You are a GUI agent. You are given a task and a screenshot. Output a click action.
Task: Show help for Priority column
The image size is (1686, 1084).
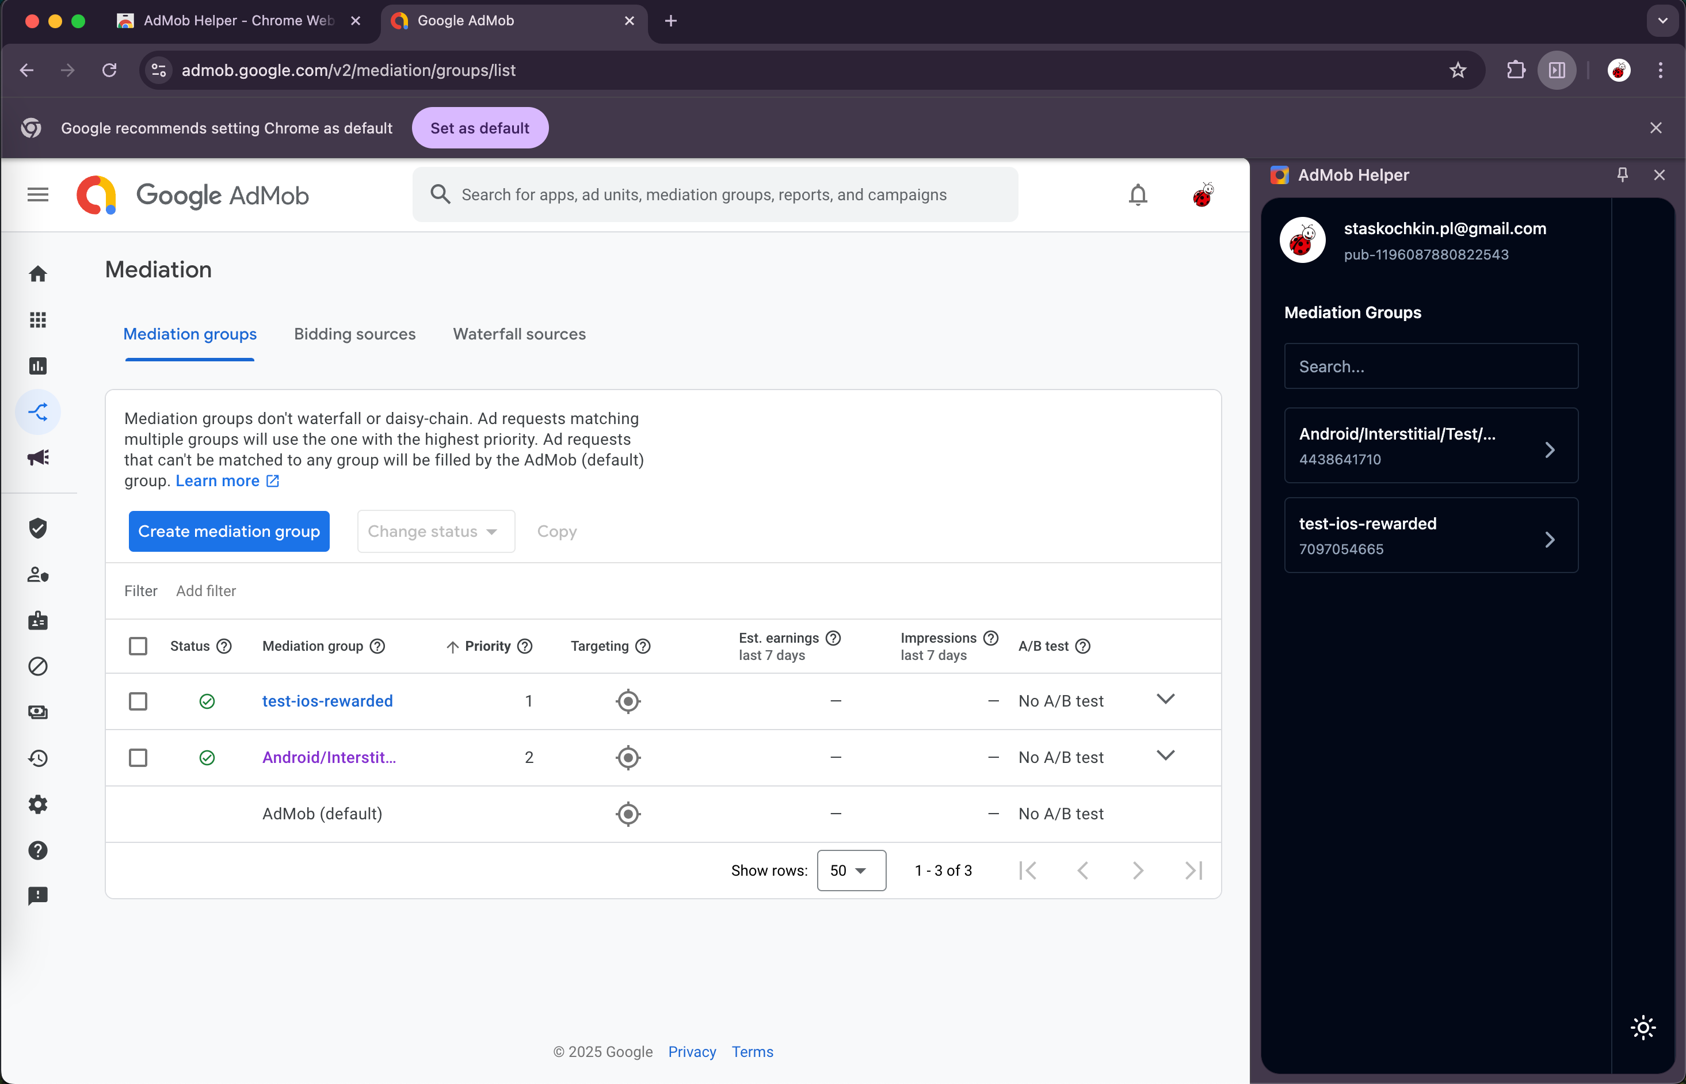(524, 646)
